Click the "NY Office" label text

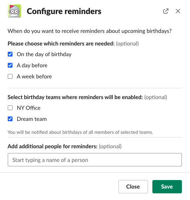click(x=29, y=108)
